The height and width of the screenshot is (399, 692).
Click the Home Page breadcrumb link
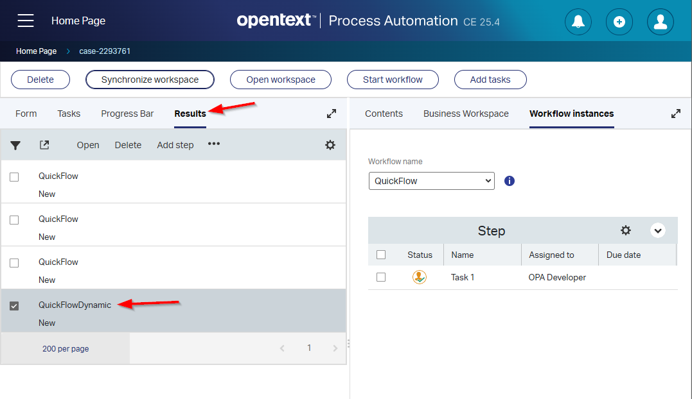[x=36, y=51]
